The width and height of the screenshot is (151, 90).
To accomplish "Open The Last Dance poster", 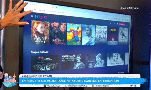I will click(x=101, y=35).
